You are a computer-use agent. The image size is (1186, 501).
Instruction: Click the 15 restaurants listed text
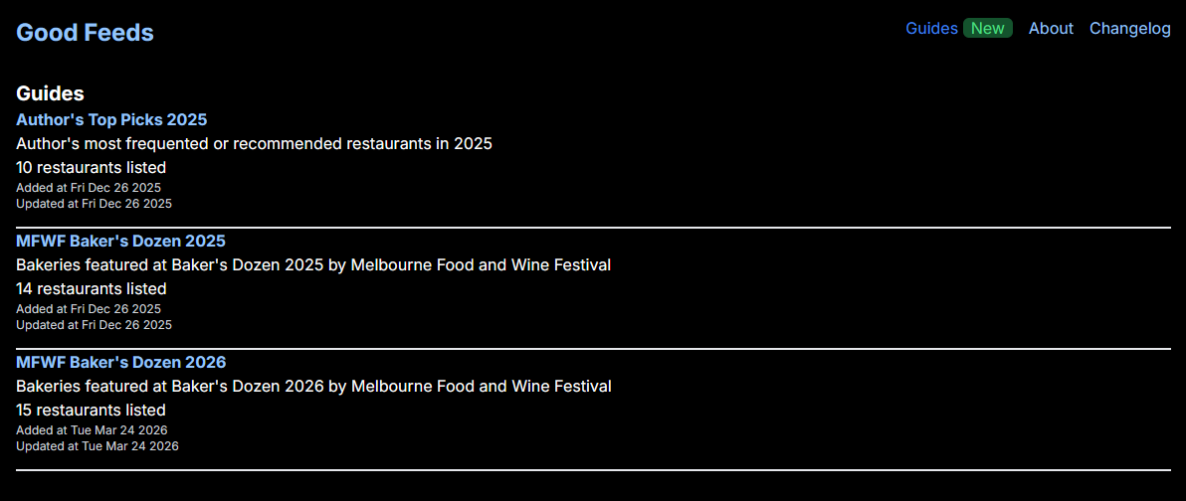coord(91,411)
